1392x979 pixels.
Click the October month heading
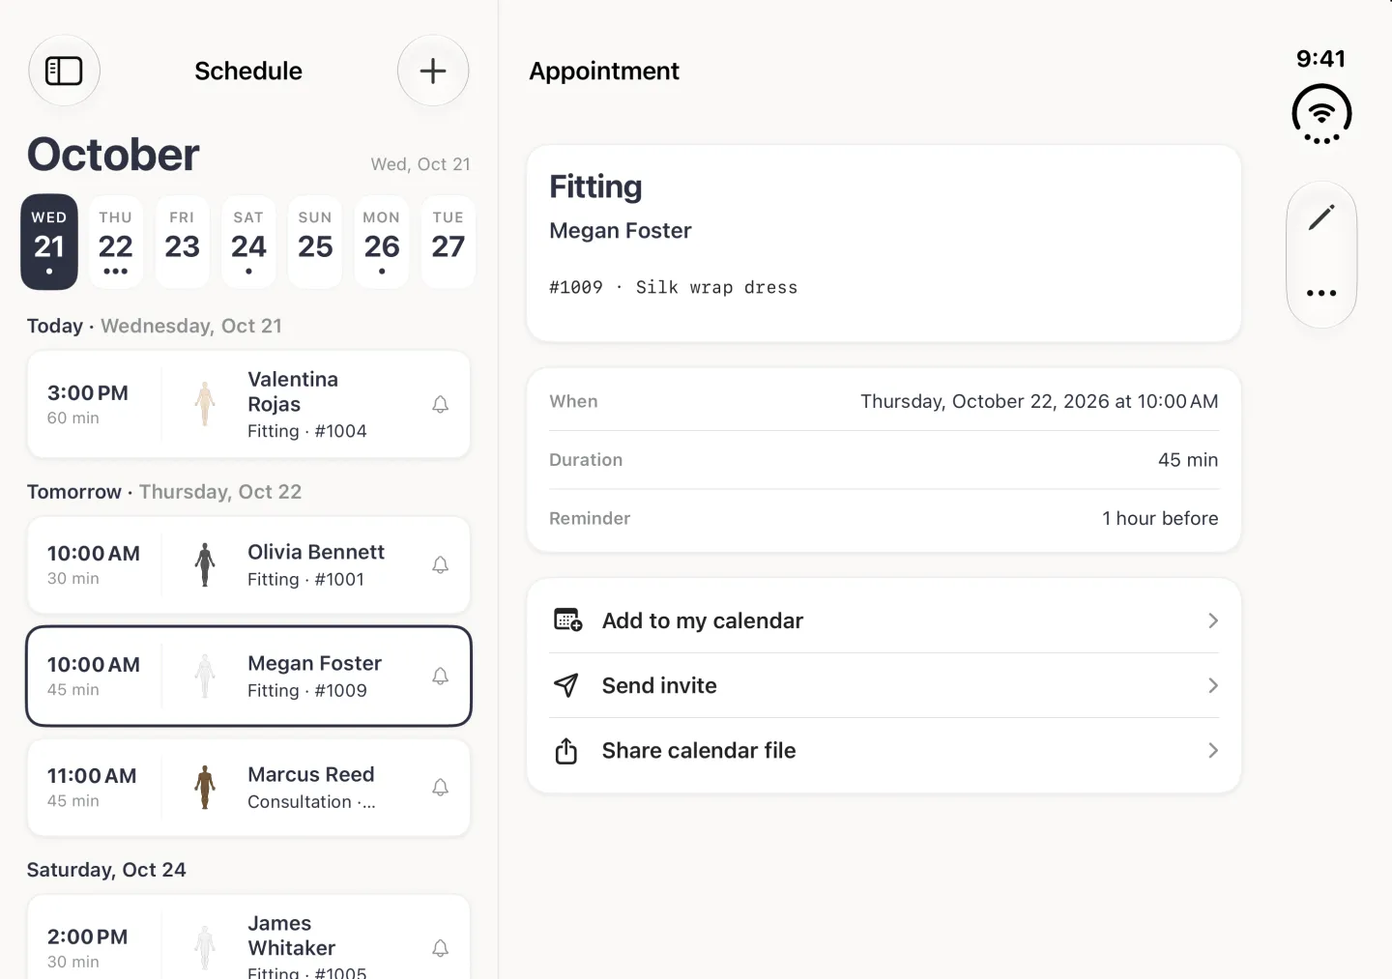click(x=113, y=155)
